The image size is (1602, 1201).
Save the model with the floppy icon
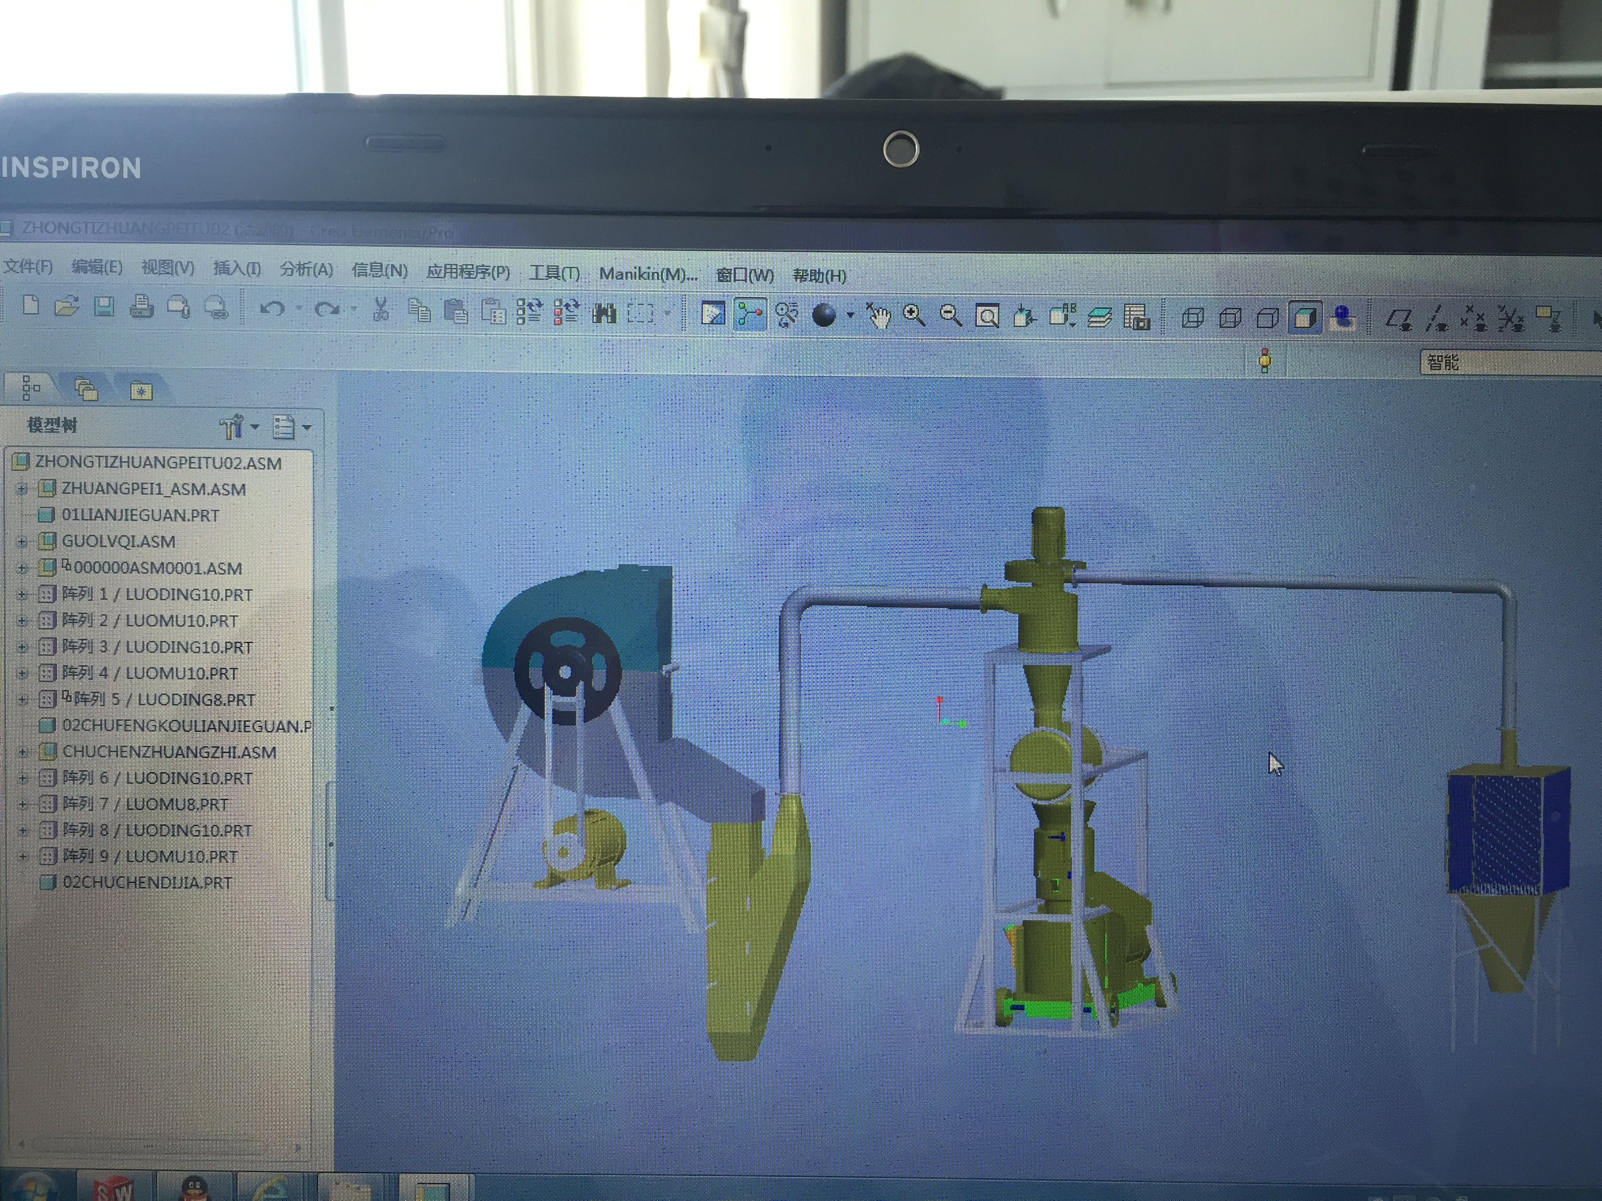pos(104,307)
